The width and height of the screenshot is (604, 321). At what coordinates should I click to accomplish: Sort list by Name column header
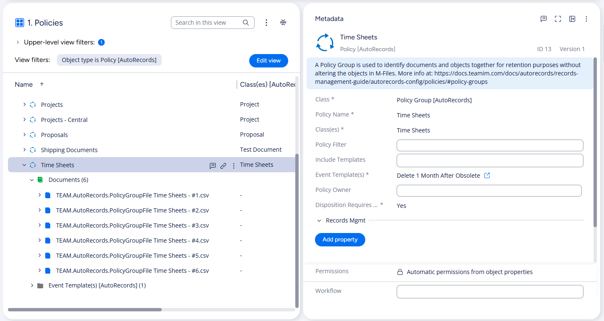[24, 85]
